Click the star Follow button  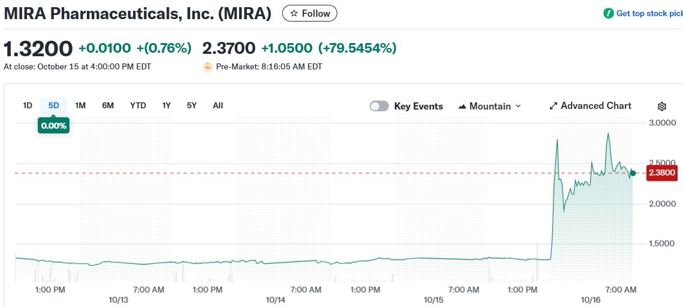point(309,13)
